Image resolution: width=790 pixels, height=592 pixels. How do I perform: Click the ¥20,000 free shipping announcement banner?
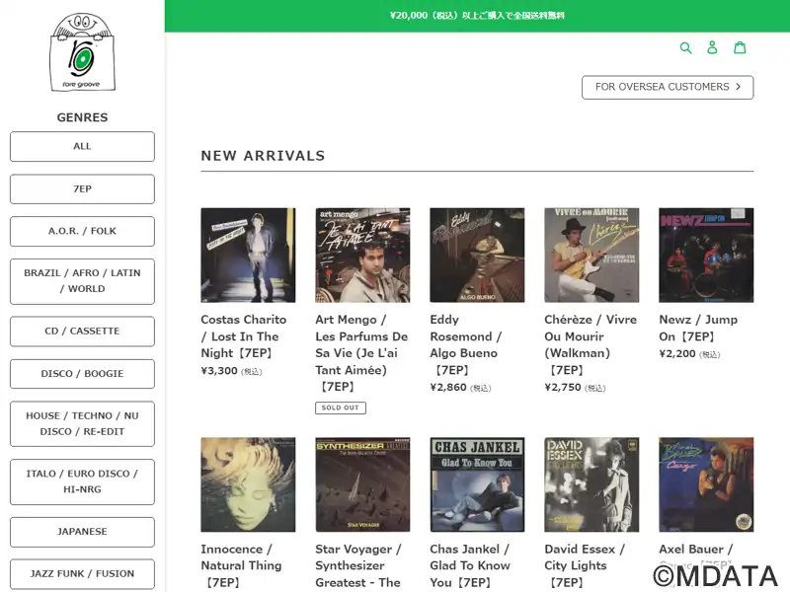click(x=477, y=16)
